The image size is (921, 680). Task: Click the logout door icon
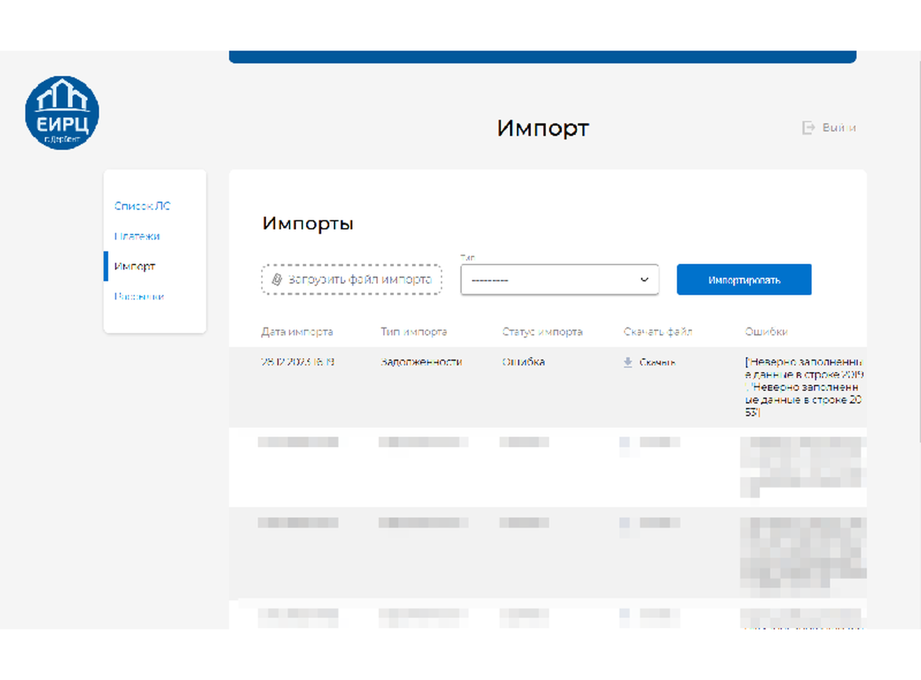click(808, 128)
